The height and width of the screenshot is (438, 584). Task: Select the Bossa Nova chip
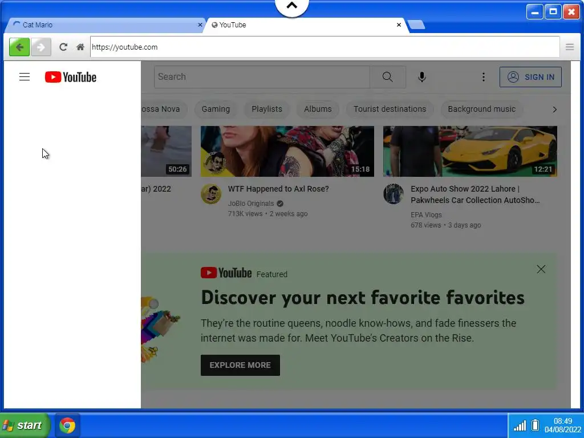click(164, 109)
